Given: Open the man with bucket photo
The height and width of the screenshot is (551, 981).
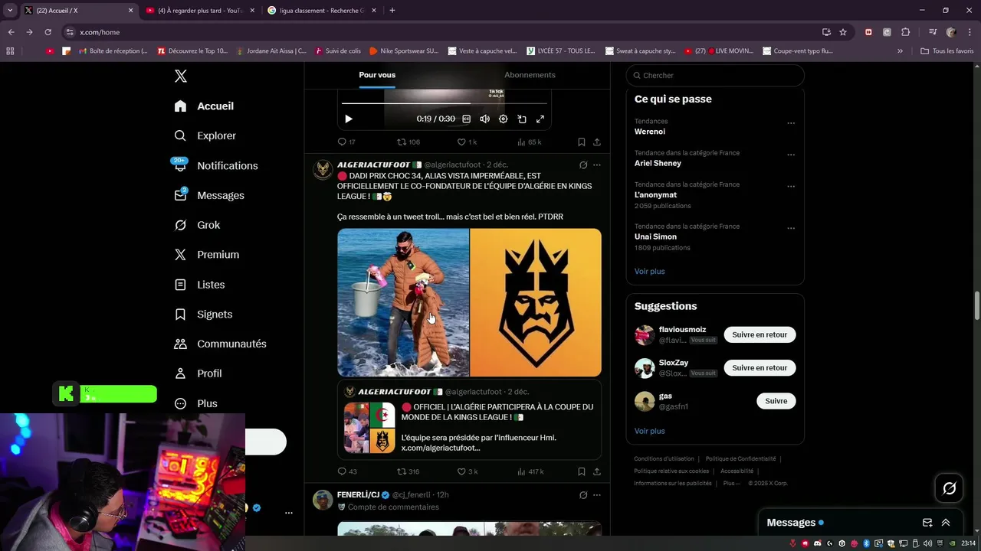Looking at the screenshot, I should 403,302.
